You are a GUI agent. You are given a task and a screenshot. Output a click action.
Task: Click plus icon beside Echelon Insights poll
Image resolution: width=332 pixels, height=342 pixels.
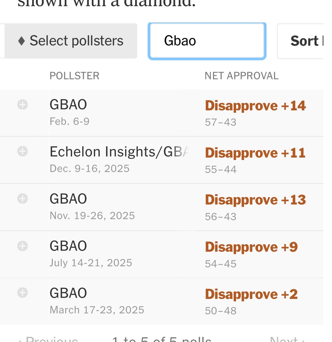(x=22, y=151)
